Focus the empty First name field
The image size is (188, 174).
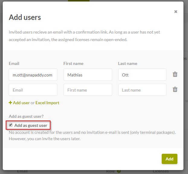click(88, 90)
